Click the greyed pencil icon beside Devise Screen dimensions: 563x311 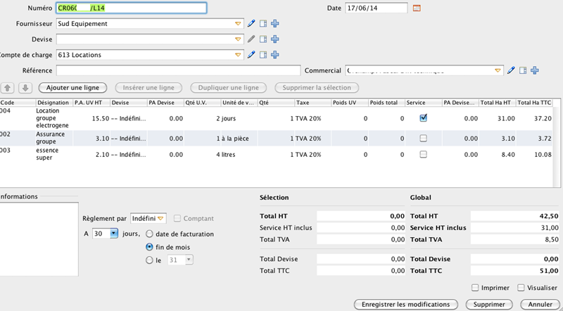(251, 39)
